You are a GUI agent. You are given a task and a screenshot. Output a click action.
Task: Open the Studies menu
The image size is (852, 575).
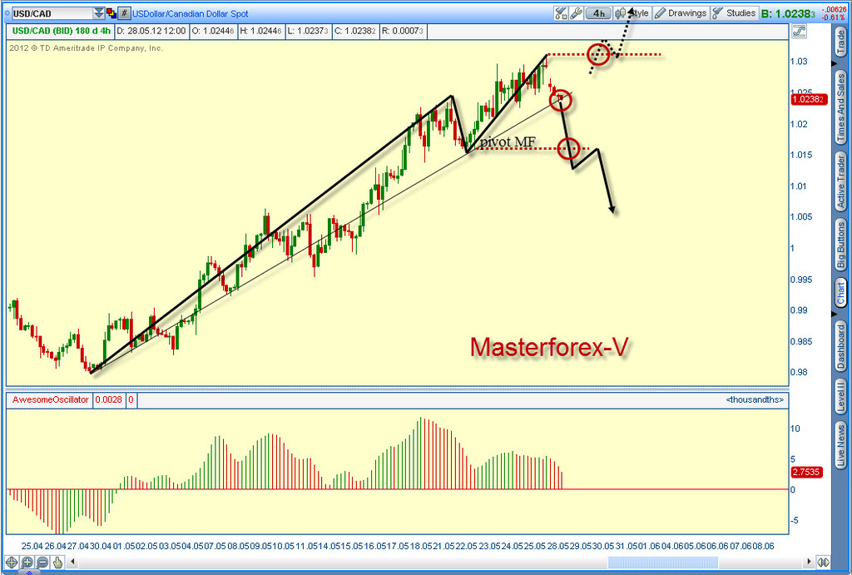pos(735,13)
